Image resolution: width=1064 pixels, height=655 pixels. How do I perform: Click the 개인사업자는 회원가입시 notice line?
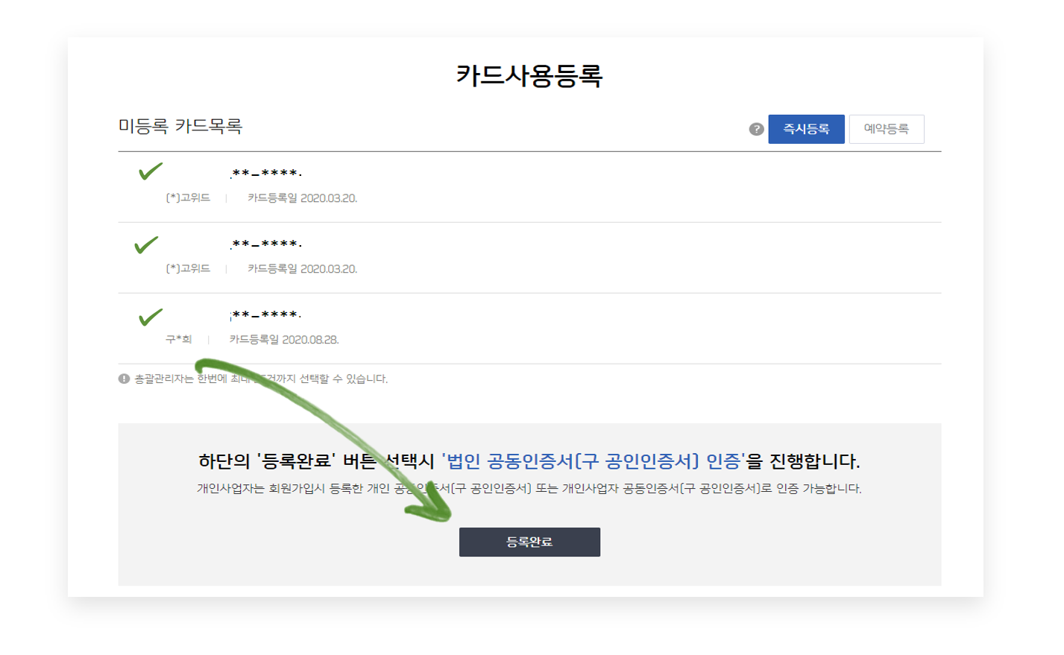click(x=529, y=489)
